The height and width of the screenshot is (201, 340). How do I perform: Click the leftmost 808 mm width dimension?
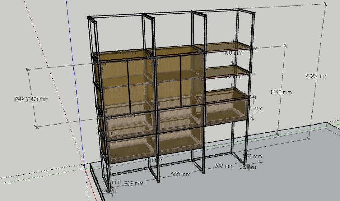(134, 184)
